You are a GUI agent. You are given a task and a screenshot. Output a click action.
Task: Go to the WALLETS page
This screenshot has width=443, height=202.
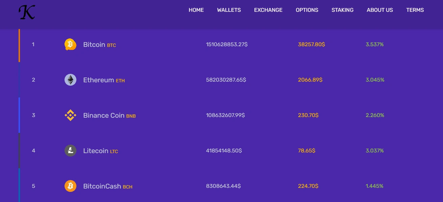click(x=229, y=10)
